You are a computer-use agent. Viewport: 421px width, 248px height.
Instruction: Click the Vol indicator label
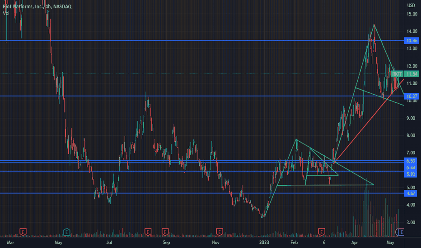(6, 13)
